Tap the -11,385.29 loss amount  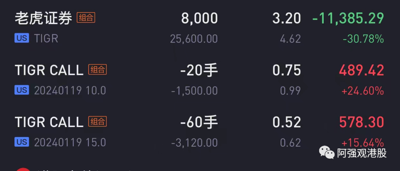click(x=348, y=18)
